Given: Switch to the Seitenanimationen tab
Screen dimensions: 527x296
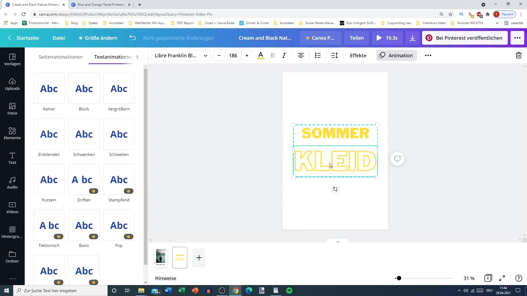Looking at the screenshot, I should click(x=61, y=57).
